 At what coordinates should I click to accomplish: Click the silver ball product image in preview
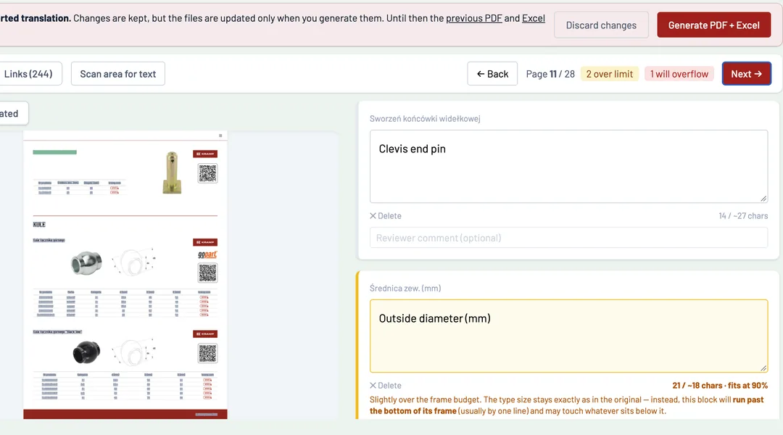click(86, 262)
